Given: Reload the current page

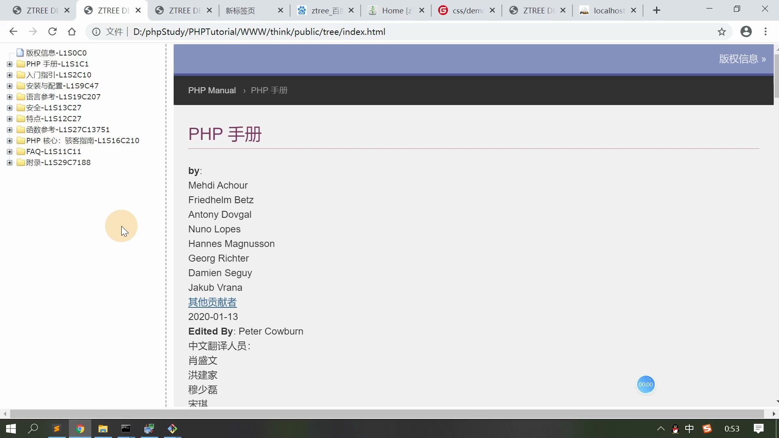Looking at the screenshot, I should click(52, 32).
